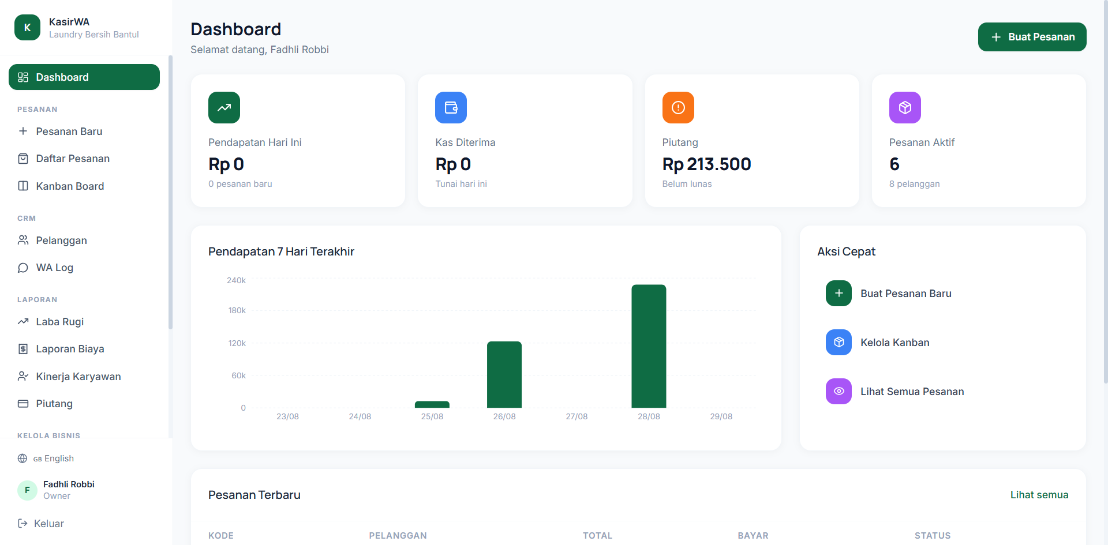Screen dimensions: 1108x545
Task: Click the PELANGGAN column header
Action: 398,536
